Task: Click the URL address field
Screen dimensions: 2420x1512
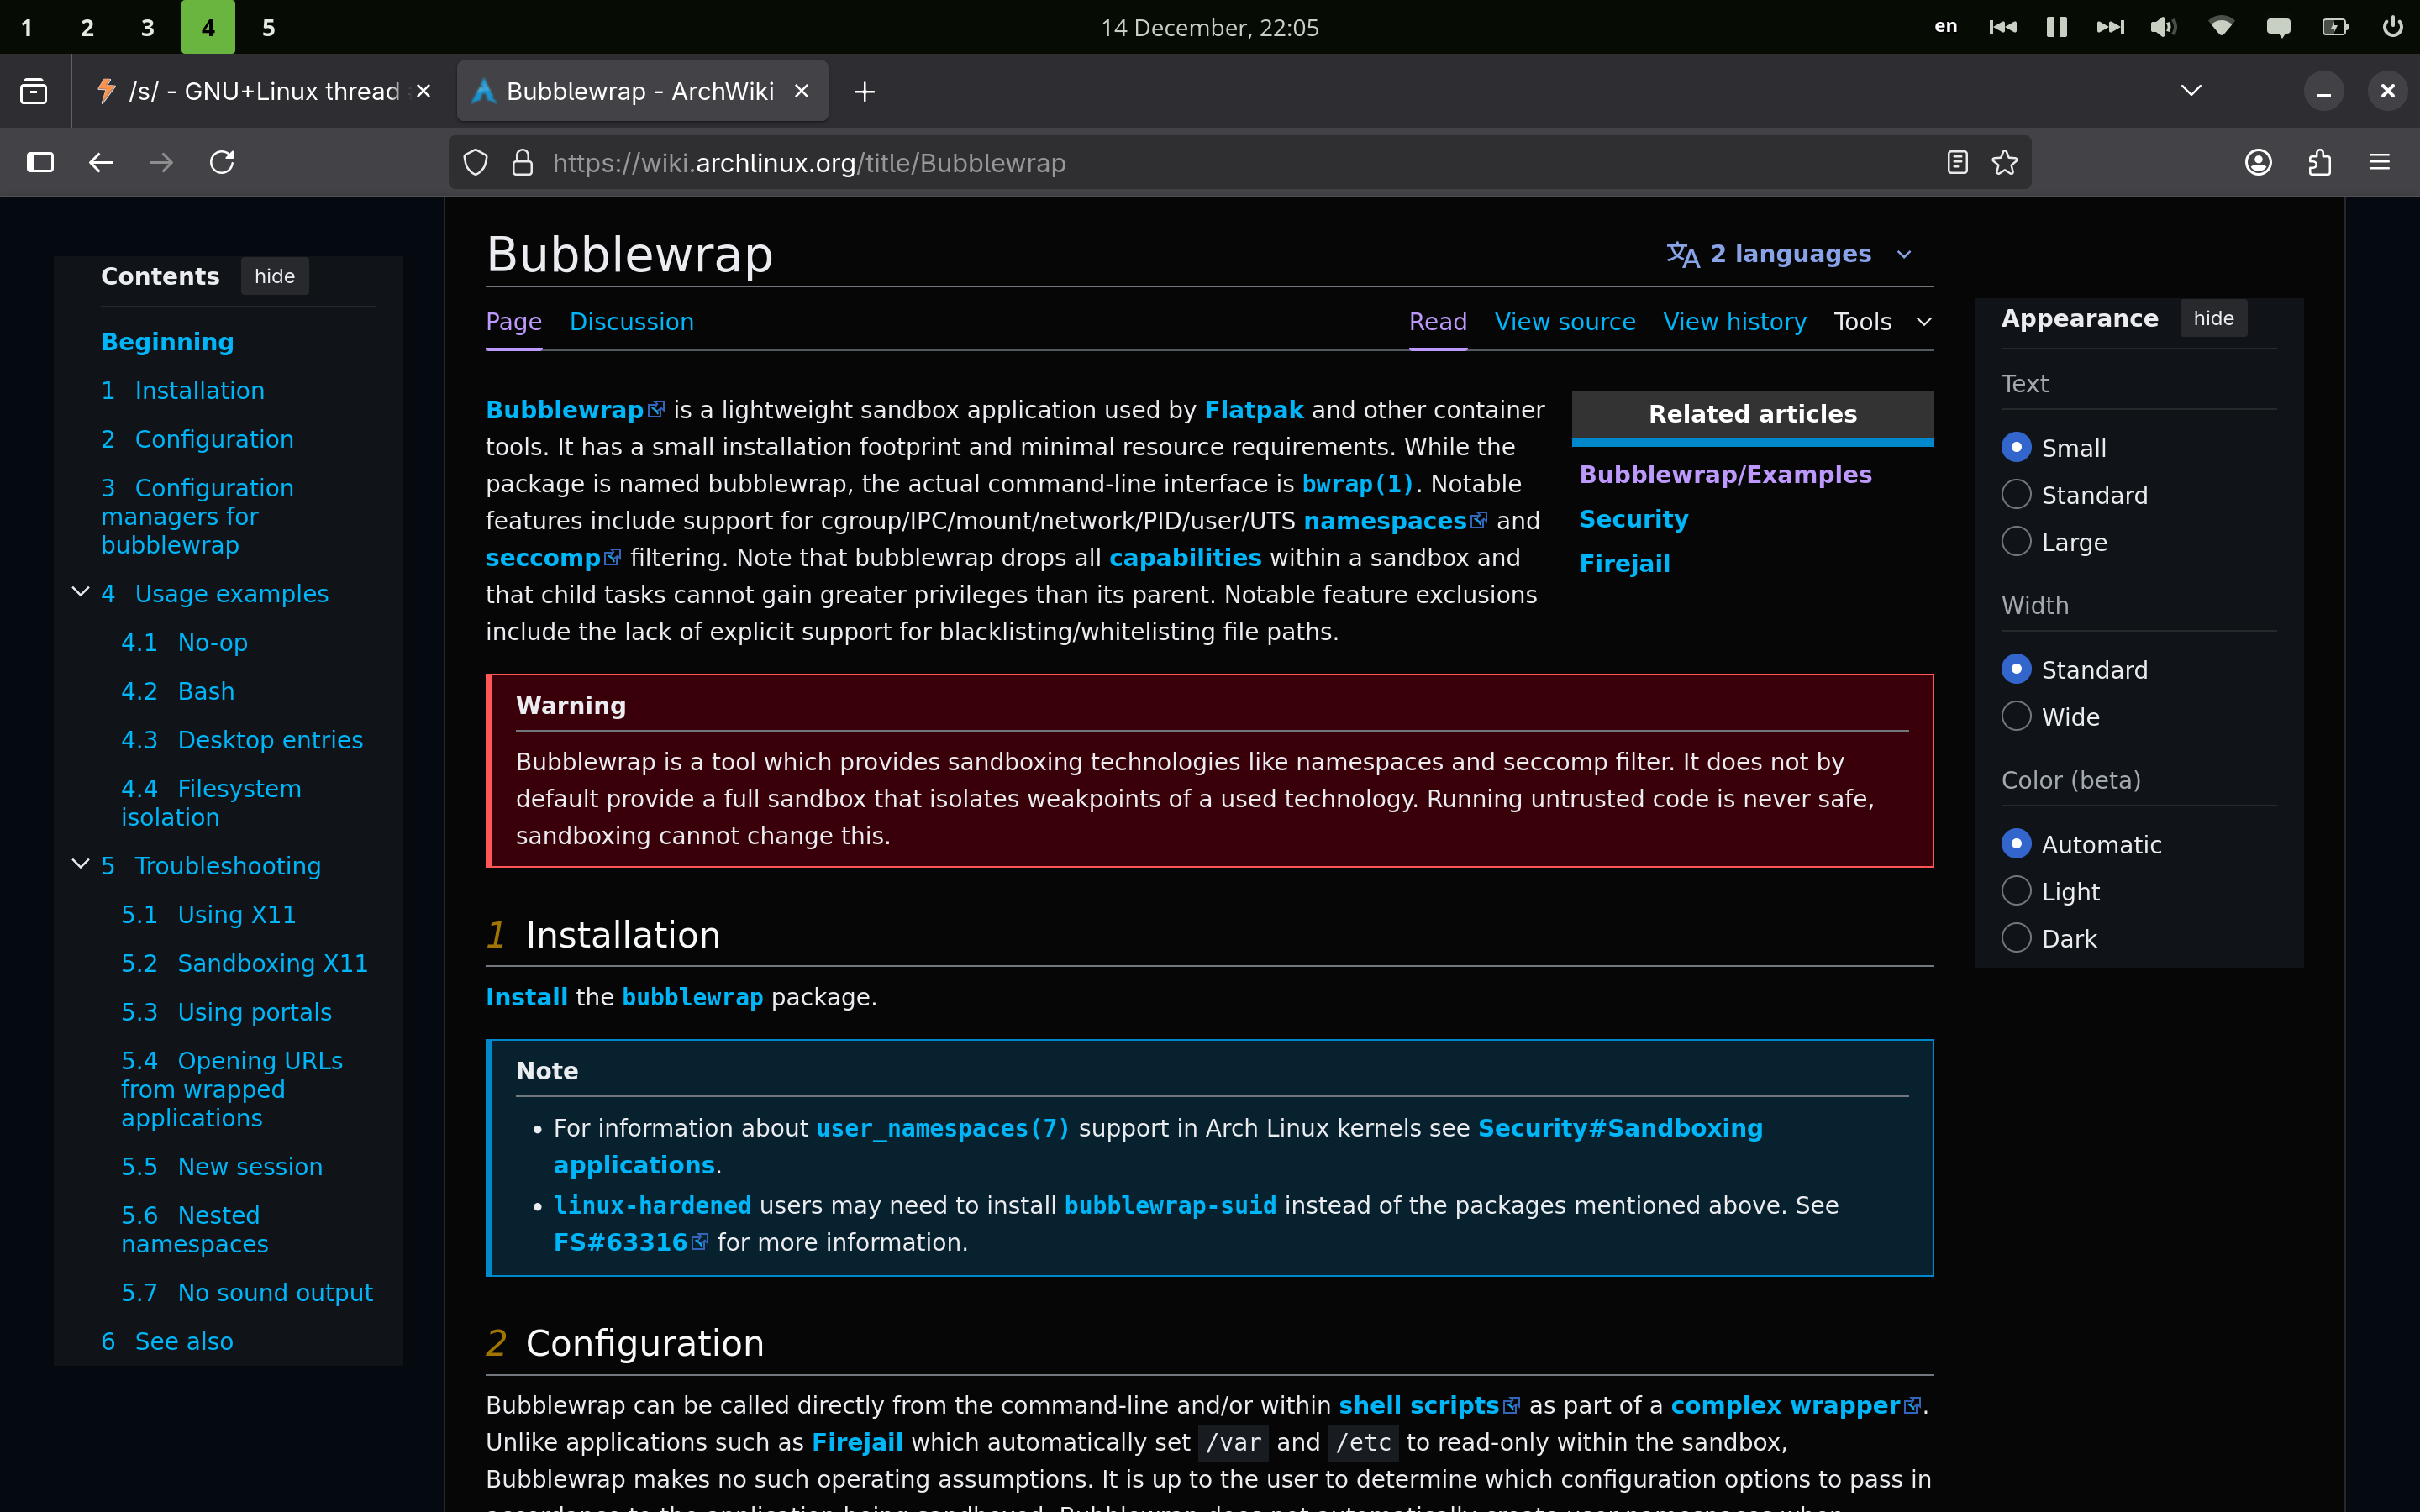Action: coord(1200,163)
